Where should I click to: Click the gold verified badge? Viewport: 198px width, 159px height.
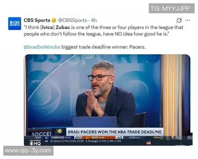(54, 20)
